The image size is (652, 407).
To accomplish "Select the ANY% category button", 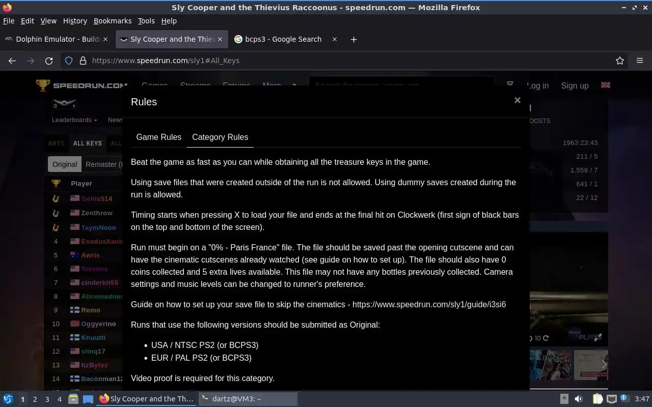I will point(56,143).
